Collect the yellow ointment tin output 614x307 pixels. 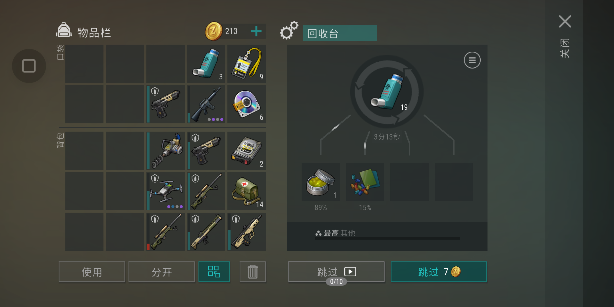tap(321, 182)
